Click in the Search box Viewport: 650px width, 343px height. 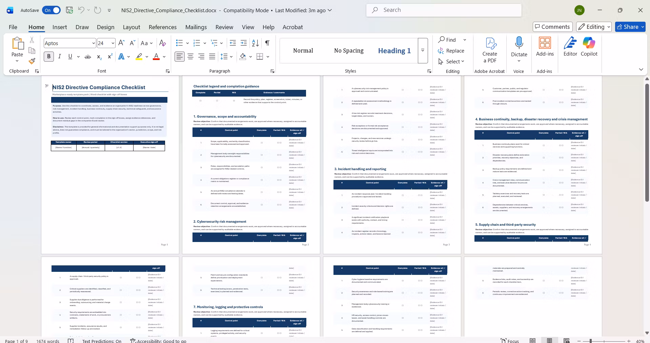tap(444, 10)
